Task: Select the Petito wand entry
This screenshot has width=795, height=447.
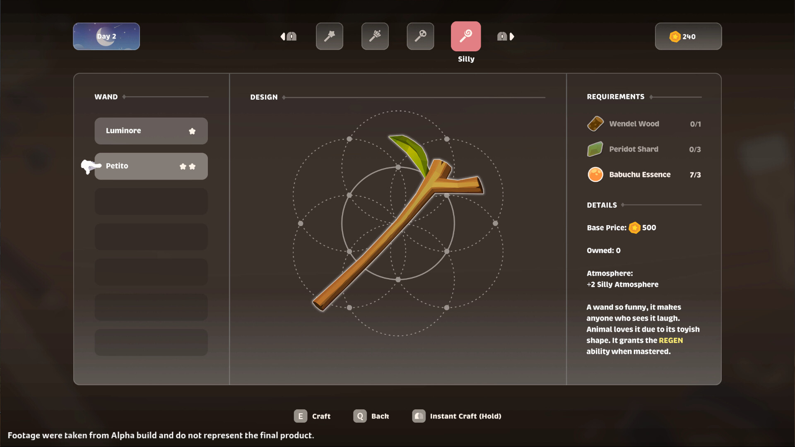Action: pos(151,166)
